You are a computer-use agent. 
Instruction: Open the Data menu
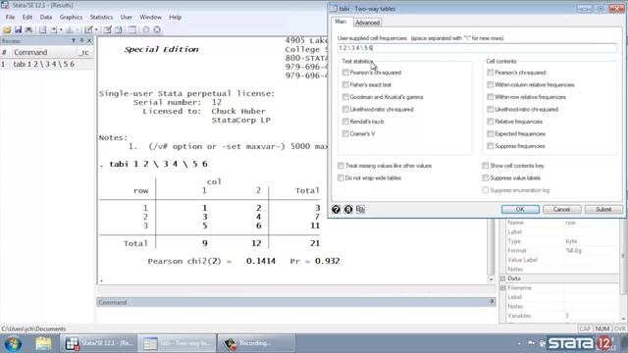point(46,18)
